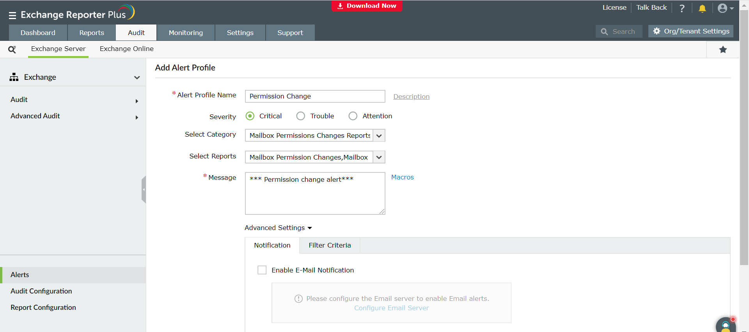
Task: Open the search reports magnifier icon
Action: tap(12, 49)
